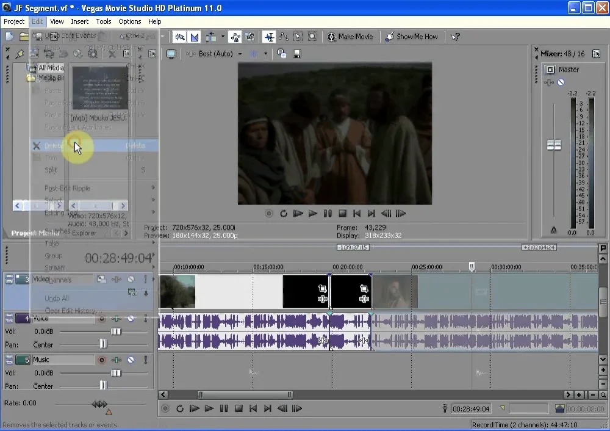The image size is (610, 431).
Task: Switch to the Explorer tab
Action: point(84,233)
